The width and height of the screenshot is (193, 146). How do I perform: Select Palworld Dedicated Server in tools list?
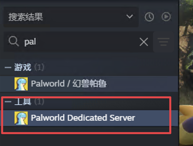point(89,118)
